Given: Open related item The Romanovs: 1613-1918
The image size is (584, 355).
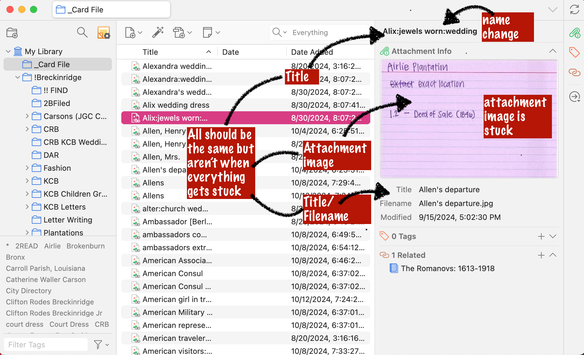Looking at the screenshot, I should pyautogui.click(x=447, y=268).
